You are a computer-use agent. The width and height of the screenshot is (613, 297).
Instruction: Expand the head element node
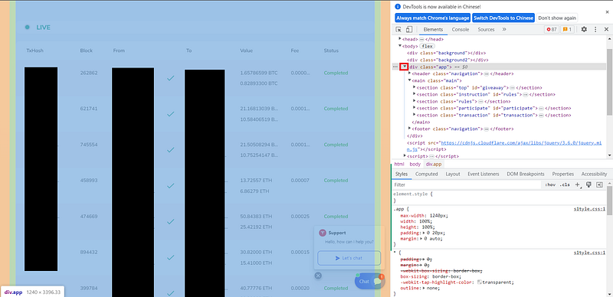[400, 39]
